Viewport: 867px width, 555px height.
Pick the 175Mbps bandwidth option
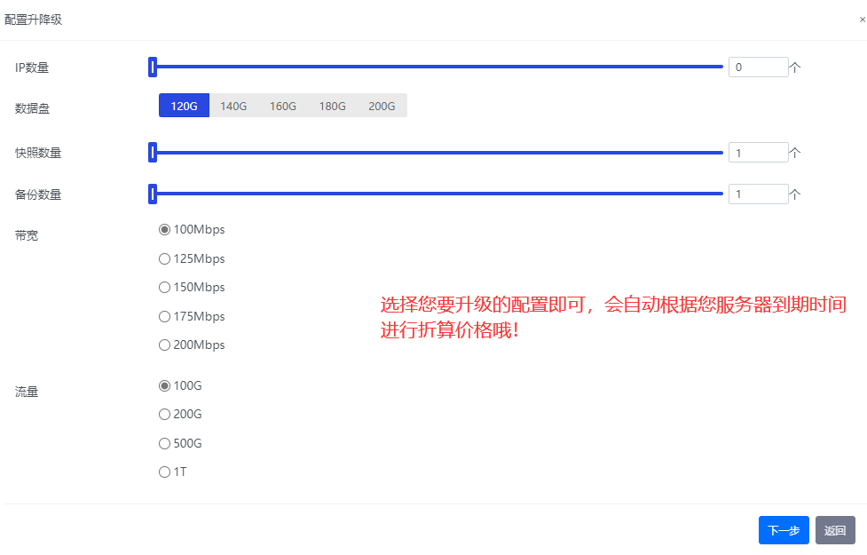[164, 317]
